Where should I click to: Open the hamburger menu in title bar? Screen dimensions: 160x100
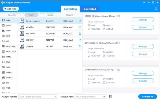click(144, 2)
